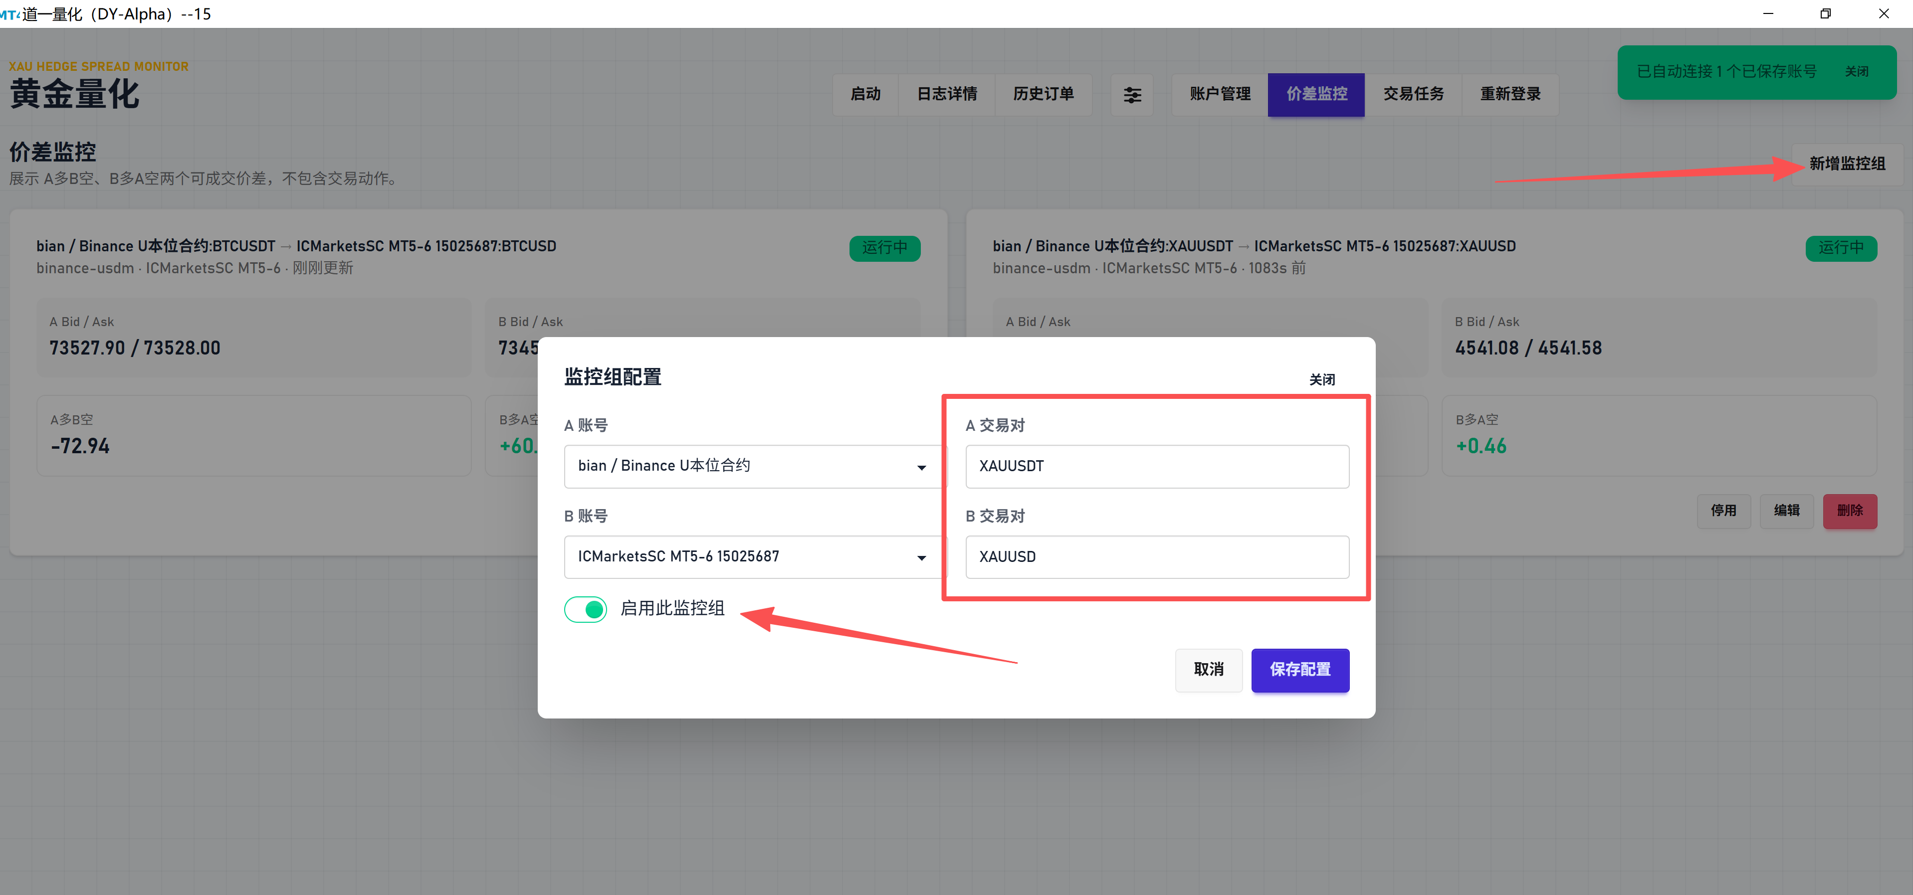Close the 监控组配置 dialog via 关闭
This screenshot has height=895, width=1913.
pos(1322,379)
